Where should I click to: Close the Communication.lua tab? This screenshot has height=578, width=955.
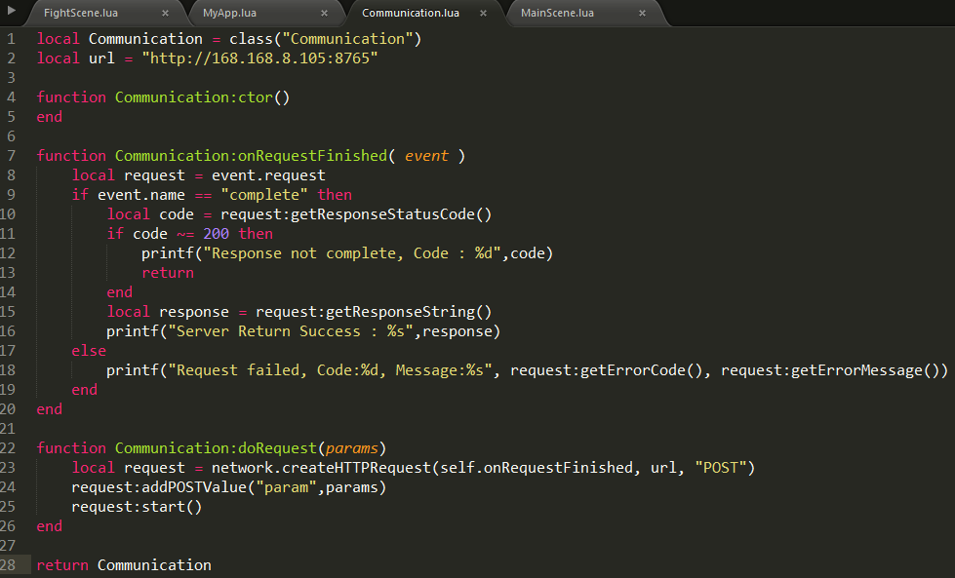coord(483,13)
